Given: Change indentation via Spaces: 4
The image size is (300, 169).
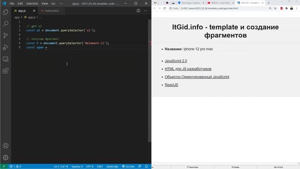Looking at the screenshot, I should (77, 167).
